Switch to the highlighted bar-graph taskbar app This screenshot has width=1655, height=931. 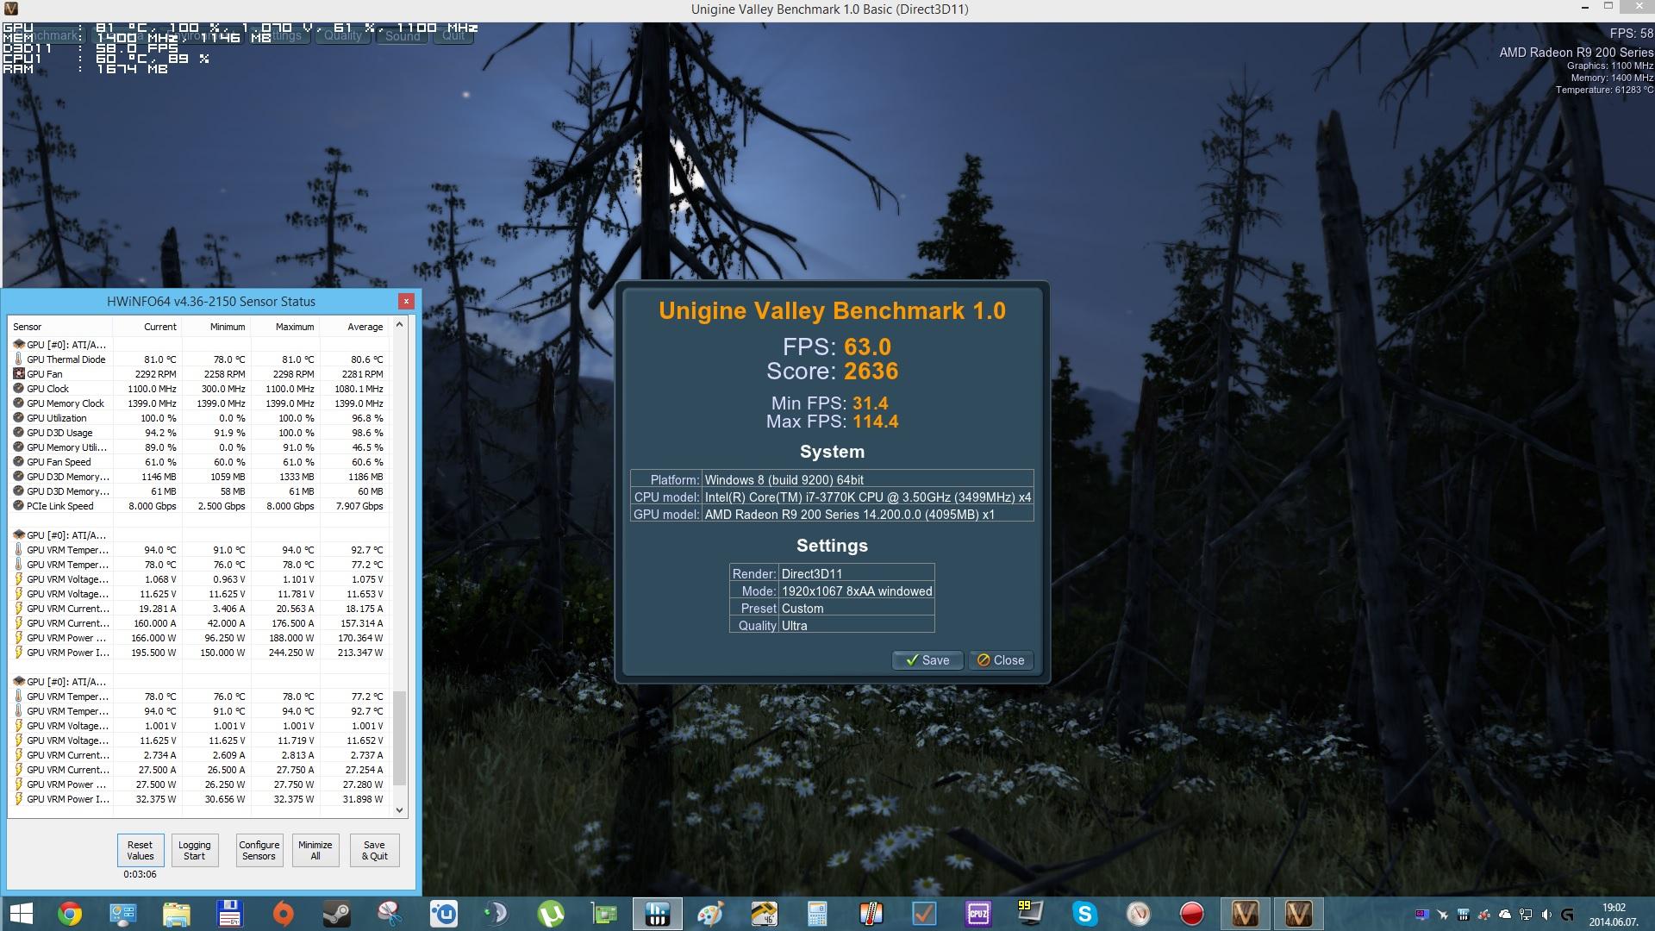click(x=658, y=914)
